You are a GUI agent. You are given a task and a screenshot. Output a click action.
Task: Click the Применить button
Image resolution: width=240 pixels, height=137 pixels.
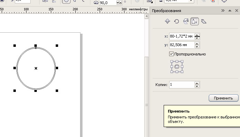click(x=223, y=98)
